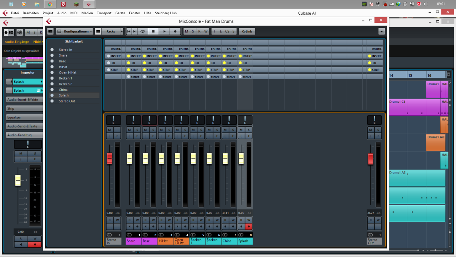Viewport: 456px width, 257px height.
Task: Open the Konfigurationen dropdown
Action: [x=78, y=31]
